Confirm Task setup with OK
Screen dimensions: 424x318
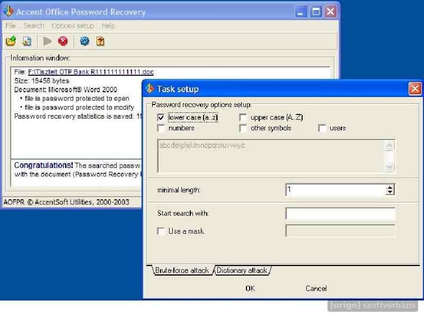coord(250,288)
